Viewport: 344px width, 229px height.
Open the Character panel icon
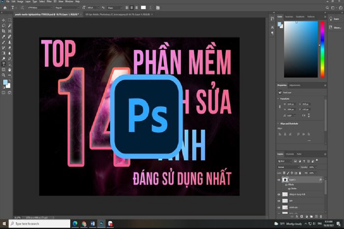click(x=272, y=27)
